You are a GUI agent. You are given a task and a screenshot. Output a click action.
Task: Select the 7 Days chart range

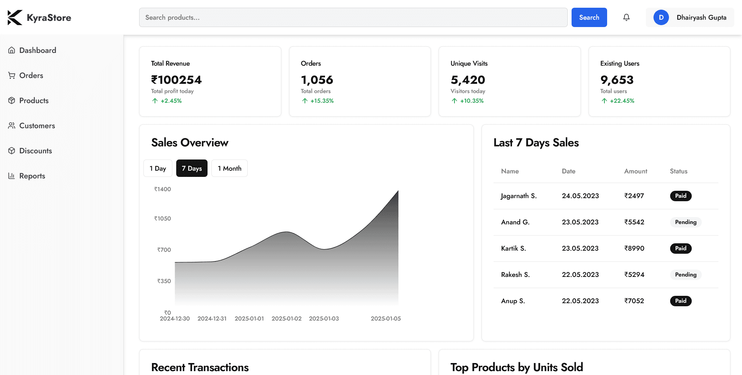pos(192,168)
